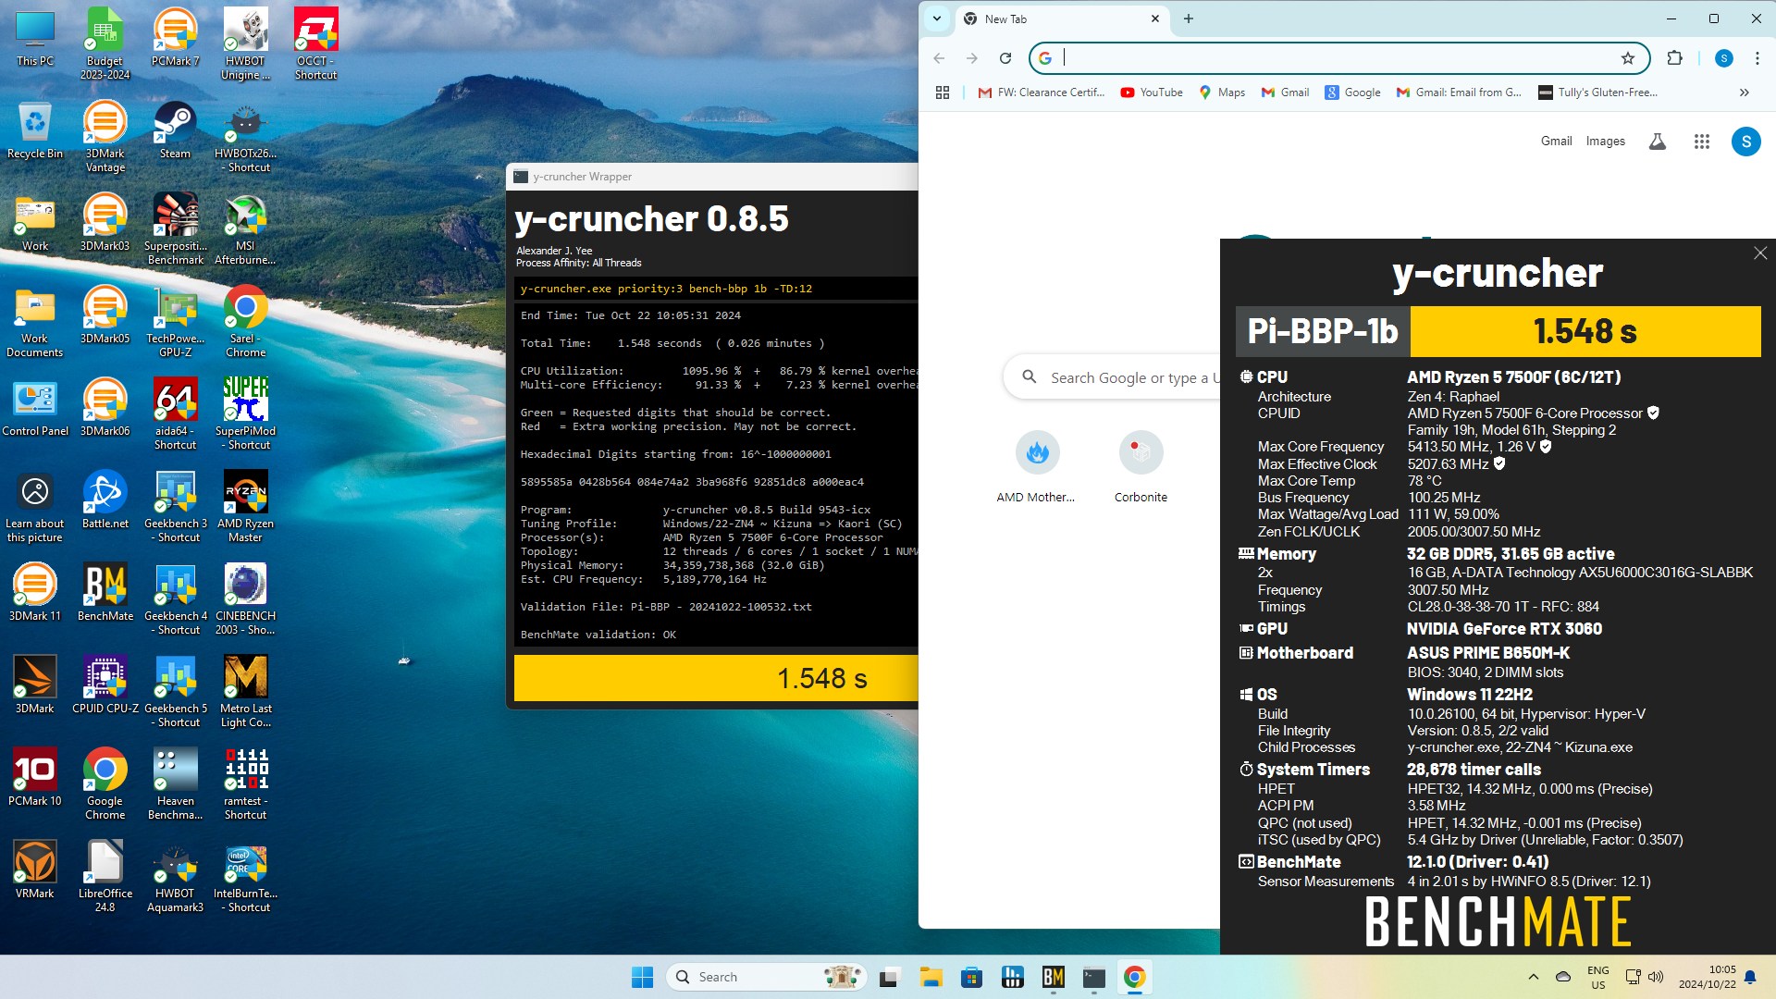The height and width of the screenshot is (999, 1776).
Task: Open File Explorer from the taskbar
Action: [931, 977]
